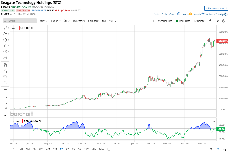Collapse RSI pane with up chevron
Screen dimensions: 235x155
pos(214,121)
